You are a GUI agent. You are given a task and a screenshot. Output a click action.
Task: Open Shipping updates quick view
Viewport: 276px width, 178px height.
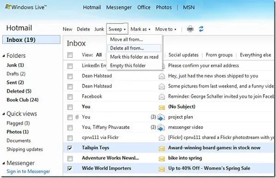tap(24, 149)
